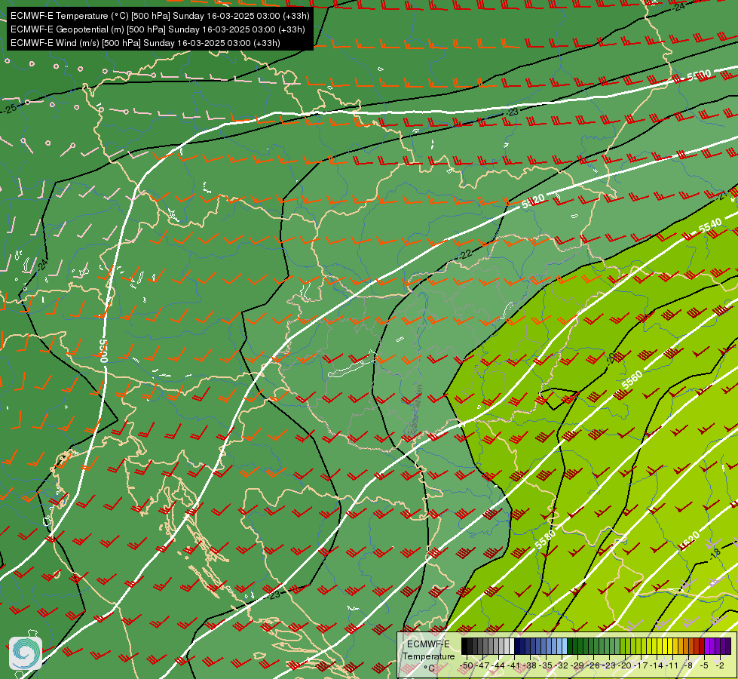This screenshot has width=738, height=679.
Task: Pick the dark purple swatch at the legend's warm end
Action: [728, 647]
